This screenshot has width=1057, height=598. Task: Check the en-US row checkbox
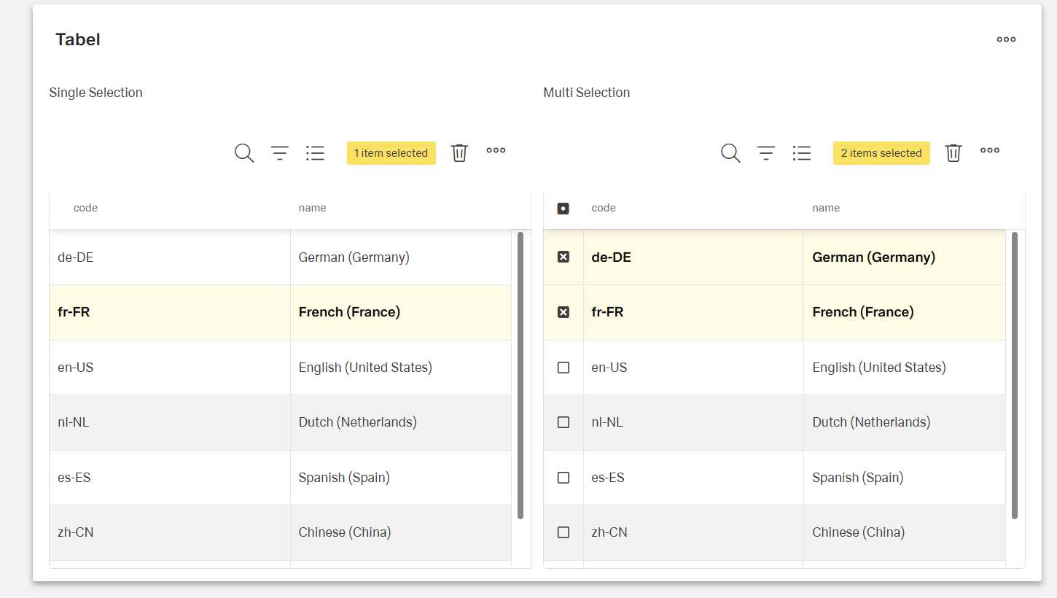563,368
